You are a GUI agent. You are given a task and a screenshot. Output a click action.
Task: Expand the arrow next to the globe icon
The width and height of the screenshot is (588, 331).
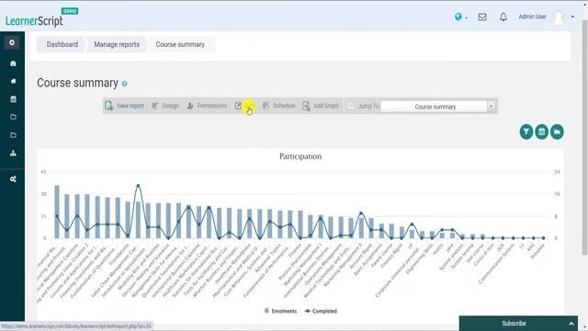466,17
